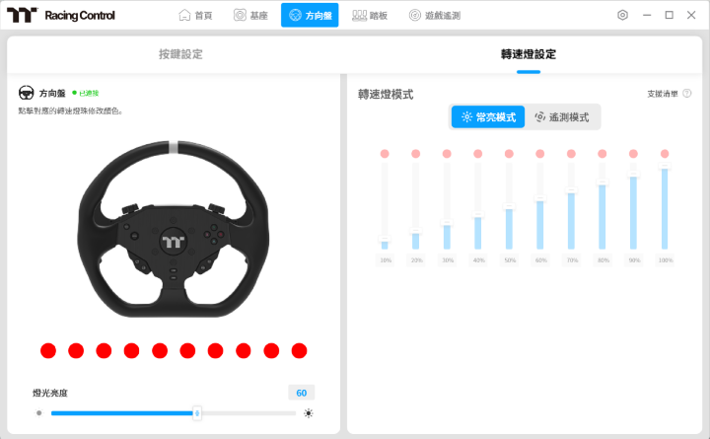Click the 燈光亮度 brightness slider handle
This screenshot has height=439, width=710.
(197, 413)
